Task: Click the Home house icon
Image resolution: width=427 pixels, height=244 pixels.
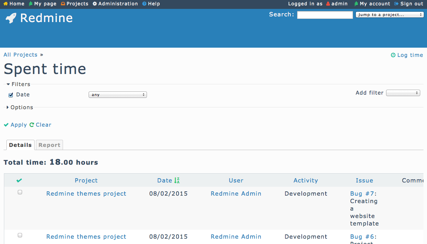Action: tap(5, 4)
